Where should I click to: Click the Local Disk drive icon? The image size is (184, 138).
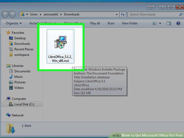[11, 104]
